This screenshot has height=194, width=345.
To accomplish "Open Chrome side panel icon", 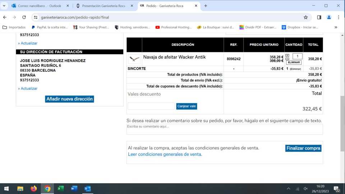I will click(319, 17).
